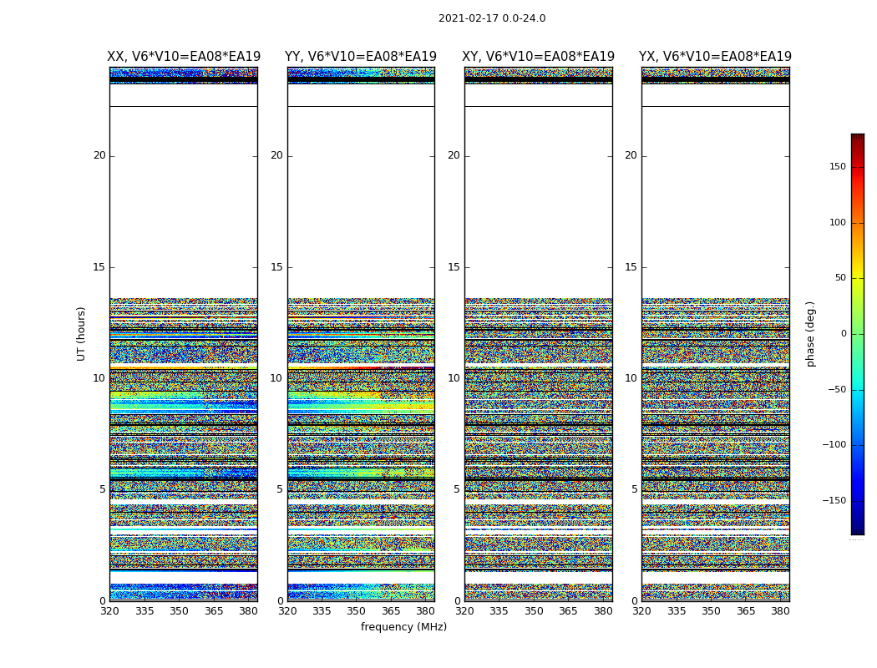Click the 5 hour tick of XX panel

click(103, 489)
